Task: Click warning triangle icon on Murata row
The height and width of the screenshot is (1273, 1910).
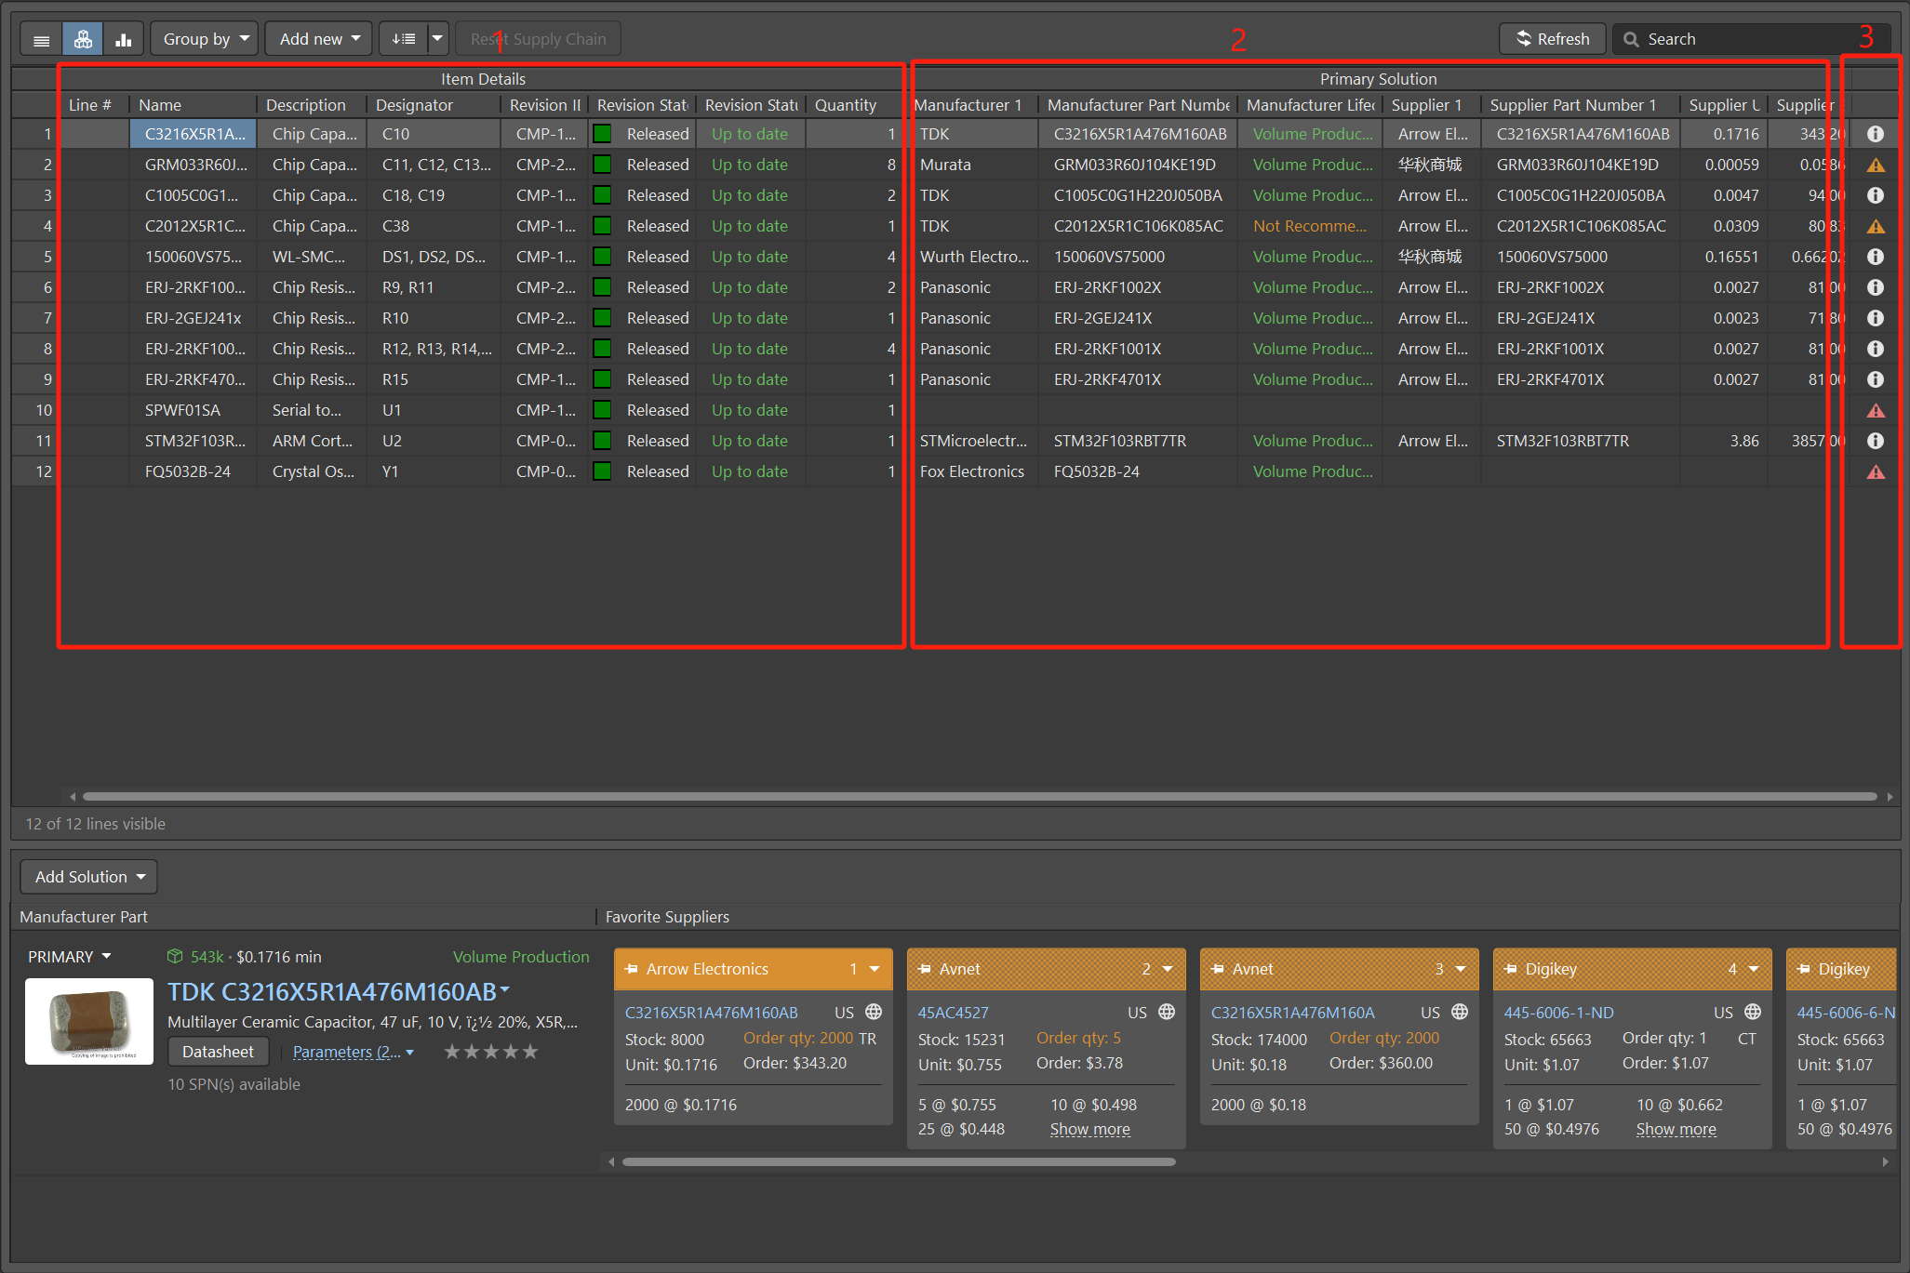Action: (1875, 165)
